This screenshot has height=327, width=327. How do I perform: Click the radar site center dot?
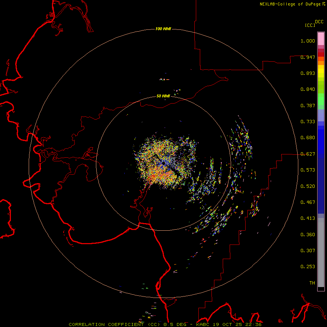pos(164,163)
